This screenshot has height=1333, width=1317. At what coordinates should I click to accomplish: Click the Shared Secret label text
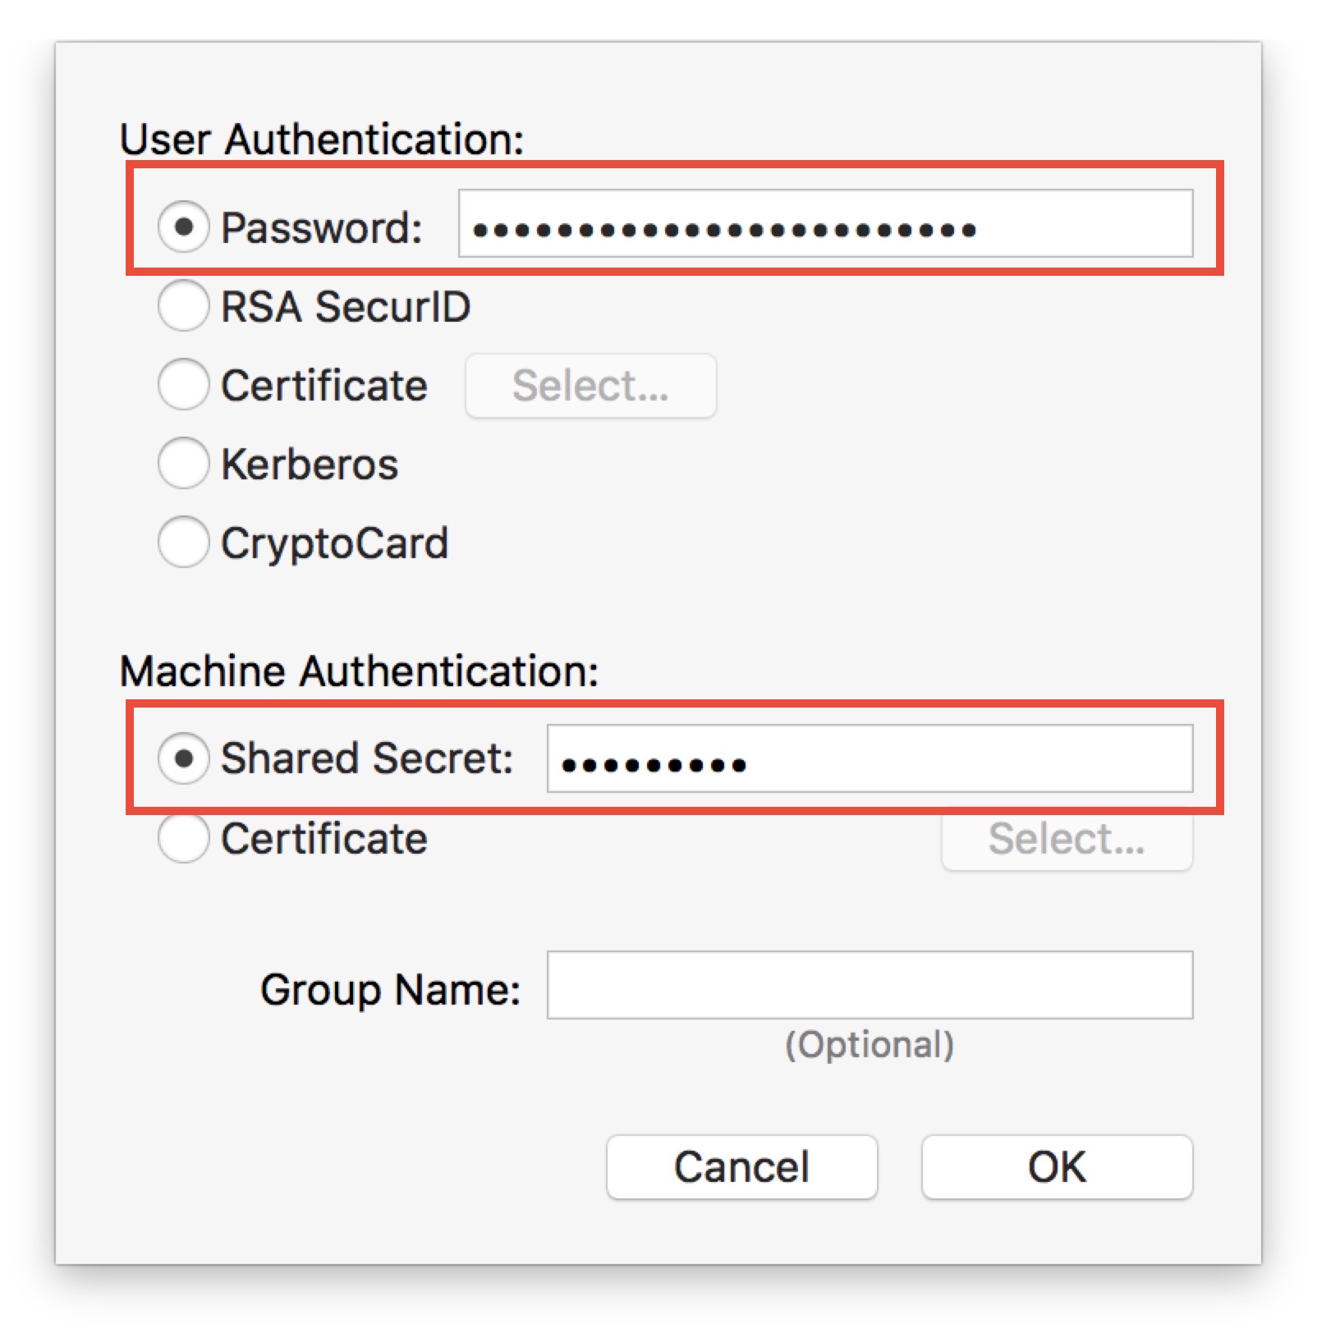pos(367,758)
